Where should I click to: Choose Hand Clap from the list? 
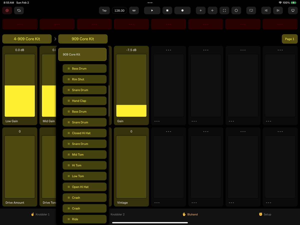coord(84,101)
